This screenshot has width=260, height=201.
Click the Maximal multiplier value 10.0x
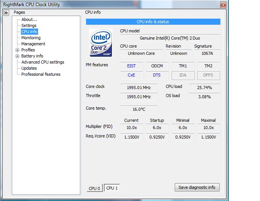click(209, 128)
